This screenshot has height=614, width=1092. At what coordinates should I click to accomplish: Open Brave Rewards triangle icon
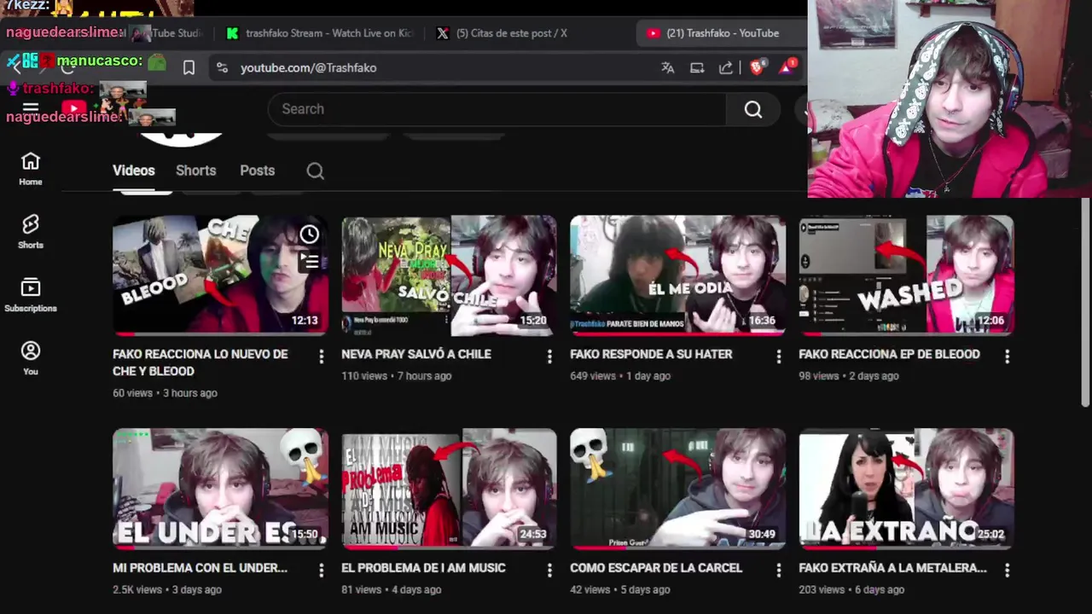point(787,67)
